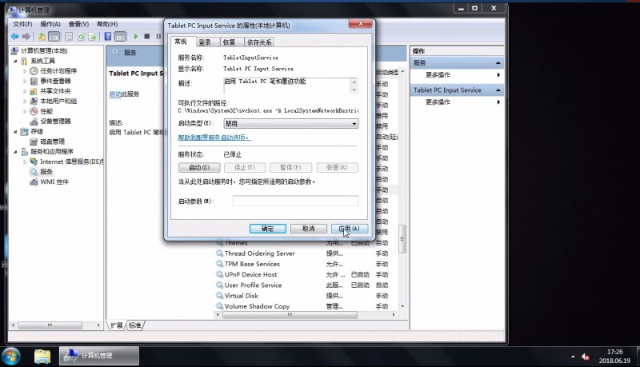Open the 帮助(H) menu

coord(107,24)
